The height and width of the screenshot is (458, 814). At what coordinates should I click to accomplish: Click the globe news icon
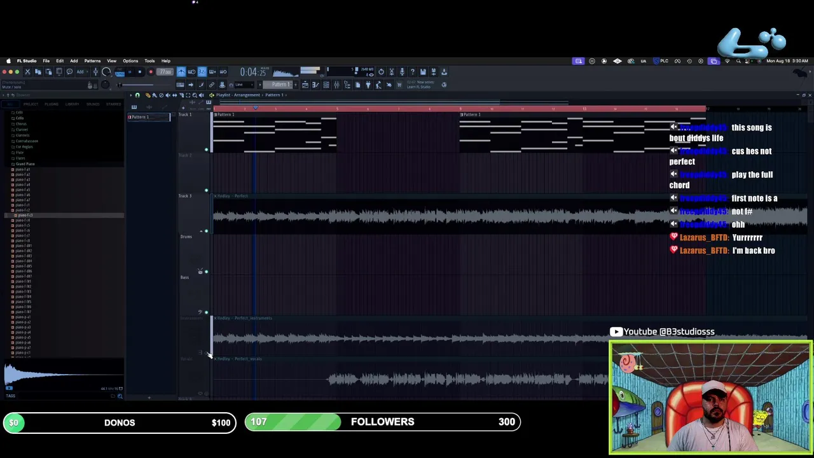[x=444, y=85]
